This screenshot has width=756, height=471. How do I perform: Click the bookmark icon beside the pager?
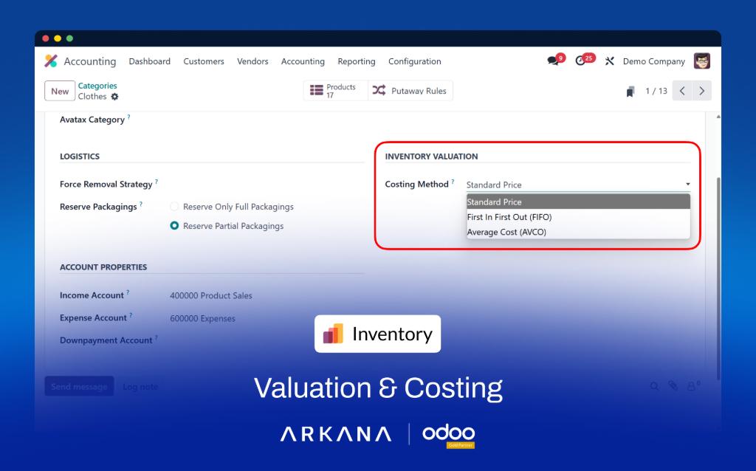click(x=630, y=91)
